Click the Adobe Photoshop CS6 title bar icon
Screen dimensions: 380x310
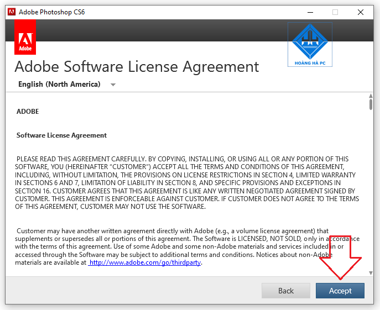coord(12,12)
